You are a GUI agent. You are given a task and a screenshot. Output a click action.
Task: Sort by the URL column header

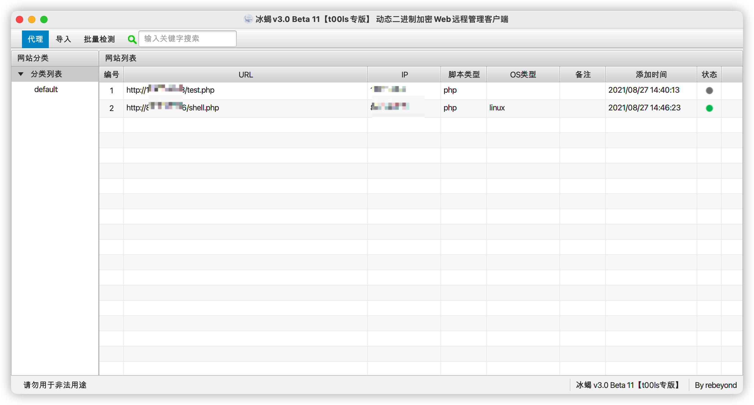pyautogui.click(x=245, y=75)
